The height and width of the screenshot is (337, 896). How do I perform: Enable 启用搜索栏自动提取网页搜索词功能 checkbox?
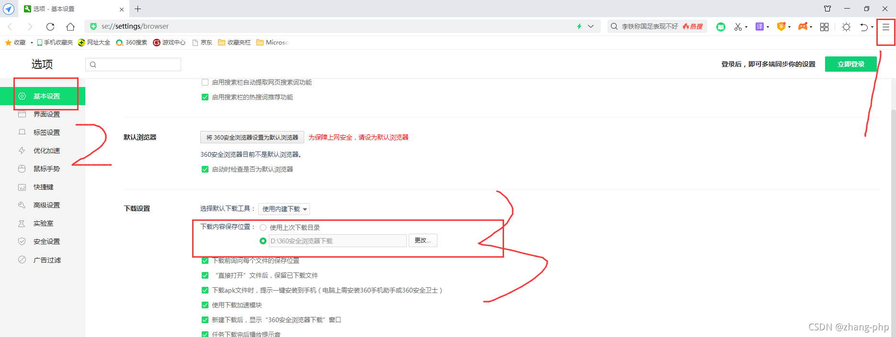pyautogui.click(x=205, y=82)
